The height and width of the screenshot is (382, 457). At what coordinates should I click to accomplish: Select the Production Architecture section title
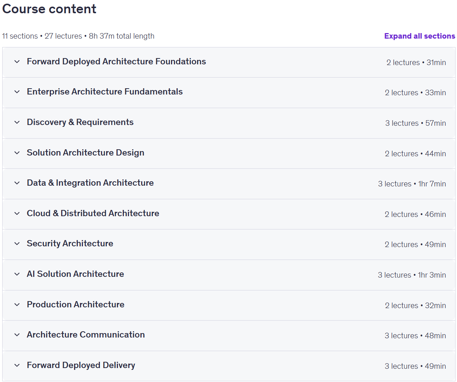76,304
